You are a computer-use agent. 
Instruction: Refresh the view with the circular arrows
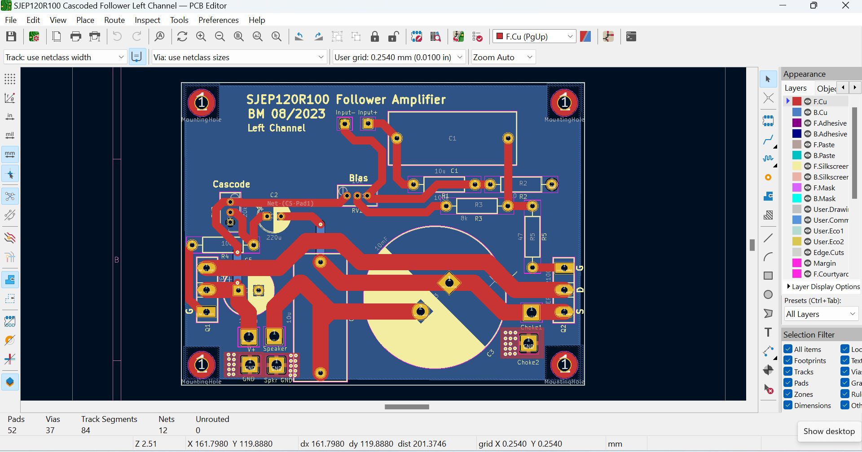point(182,37)
